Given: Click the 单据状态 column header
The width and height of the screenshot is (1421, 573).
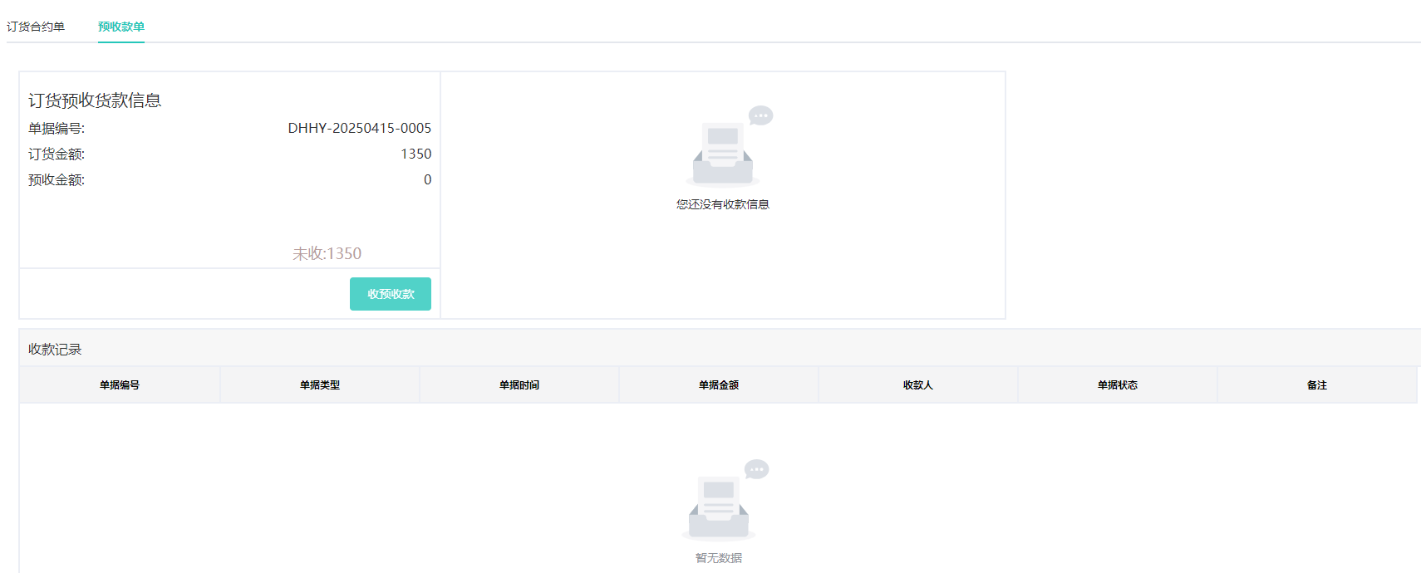Looking at the screenshot, I should tap(1118, 385).
